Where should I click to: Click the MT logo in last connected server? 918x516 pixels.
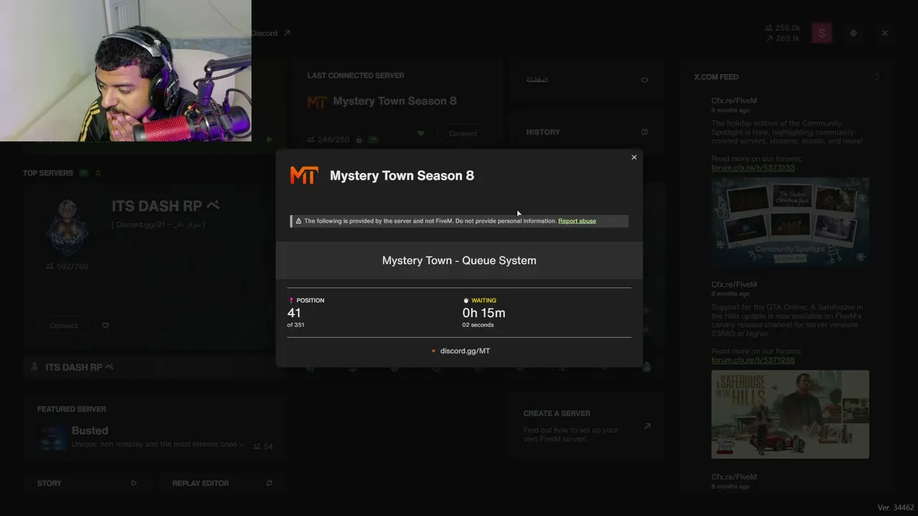[317, 102]
